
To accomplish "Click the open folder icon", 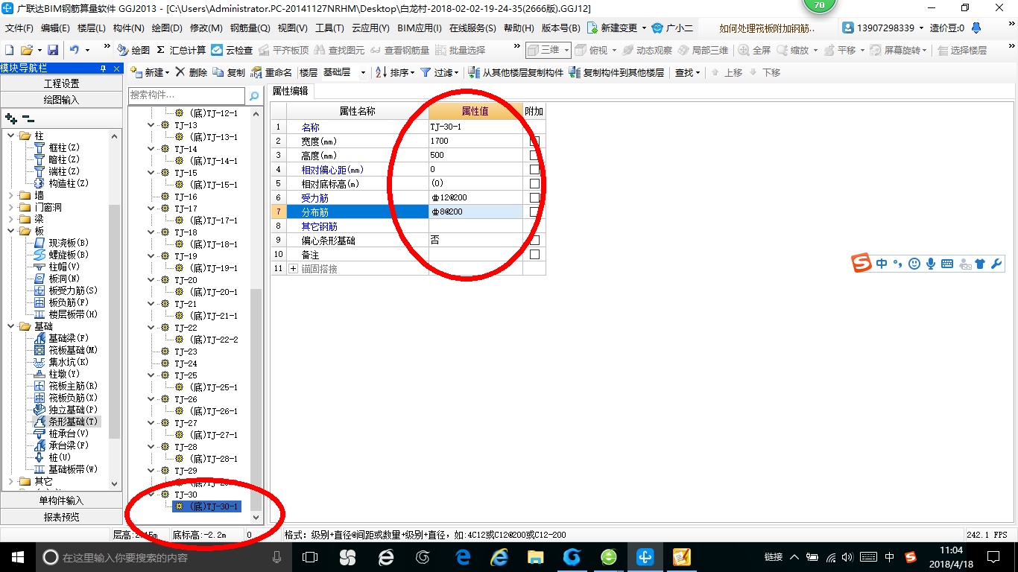I will pyautogui.click(x=26, y=50).
